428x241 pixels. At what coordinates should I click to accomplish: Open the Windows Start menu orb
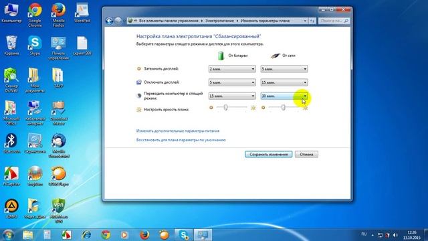(8, 235)
